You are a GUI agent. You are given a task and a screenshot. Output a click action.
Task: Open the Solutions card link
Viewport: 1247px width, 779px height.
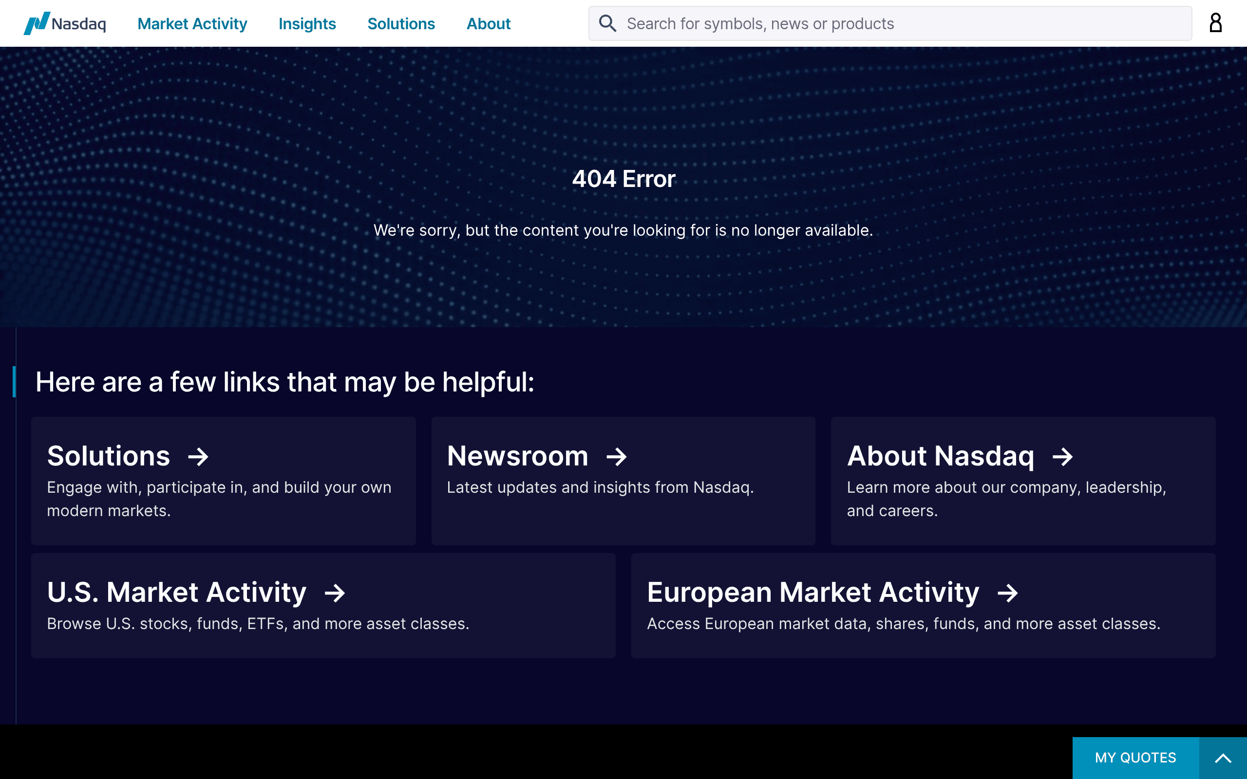coord(109,456)
